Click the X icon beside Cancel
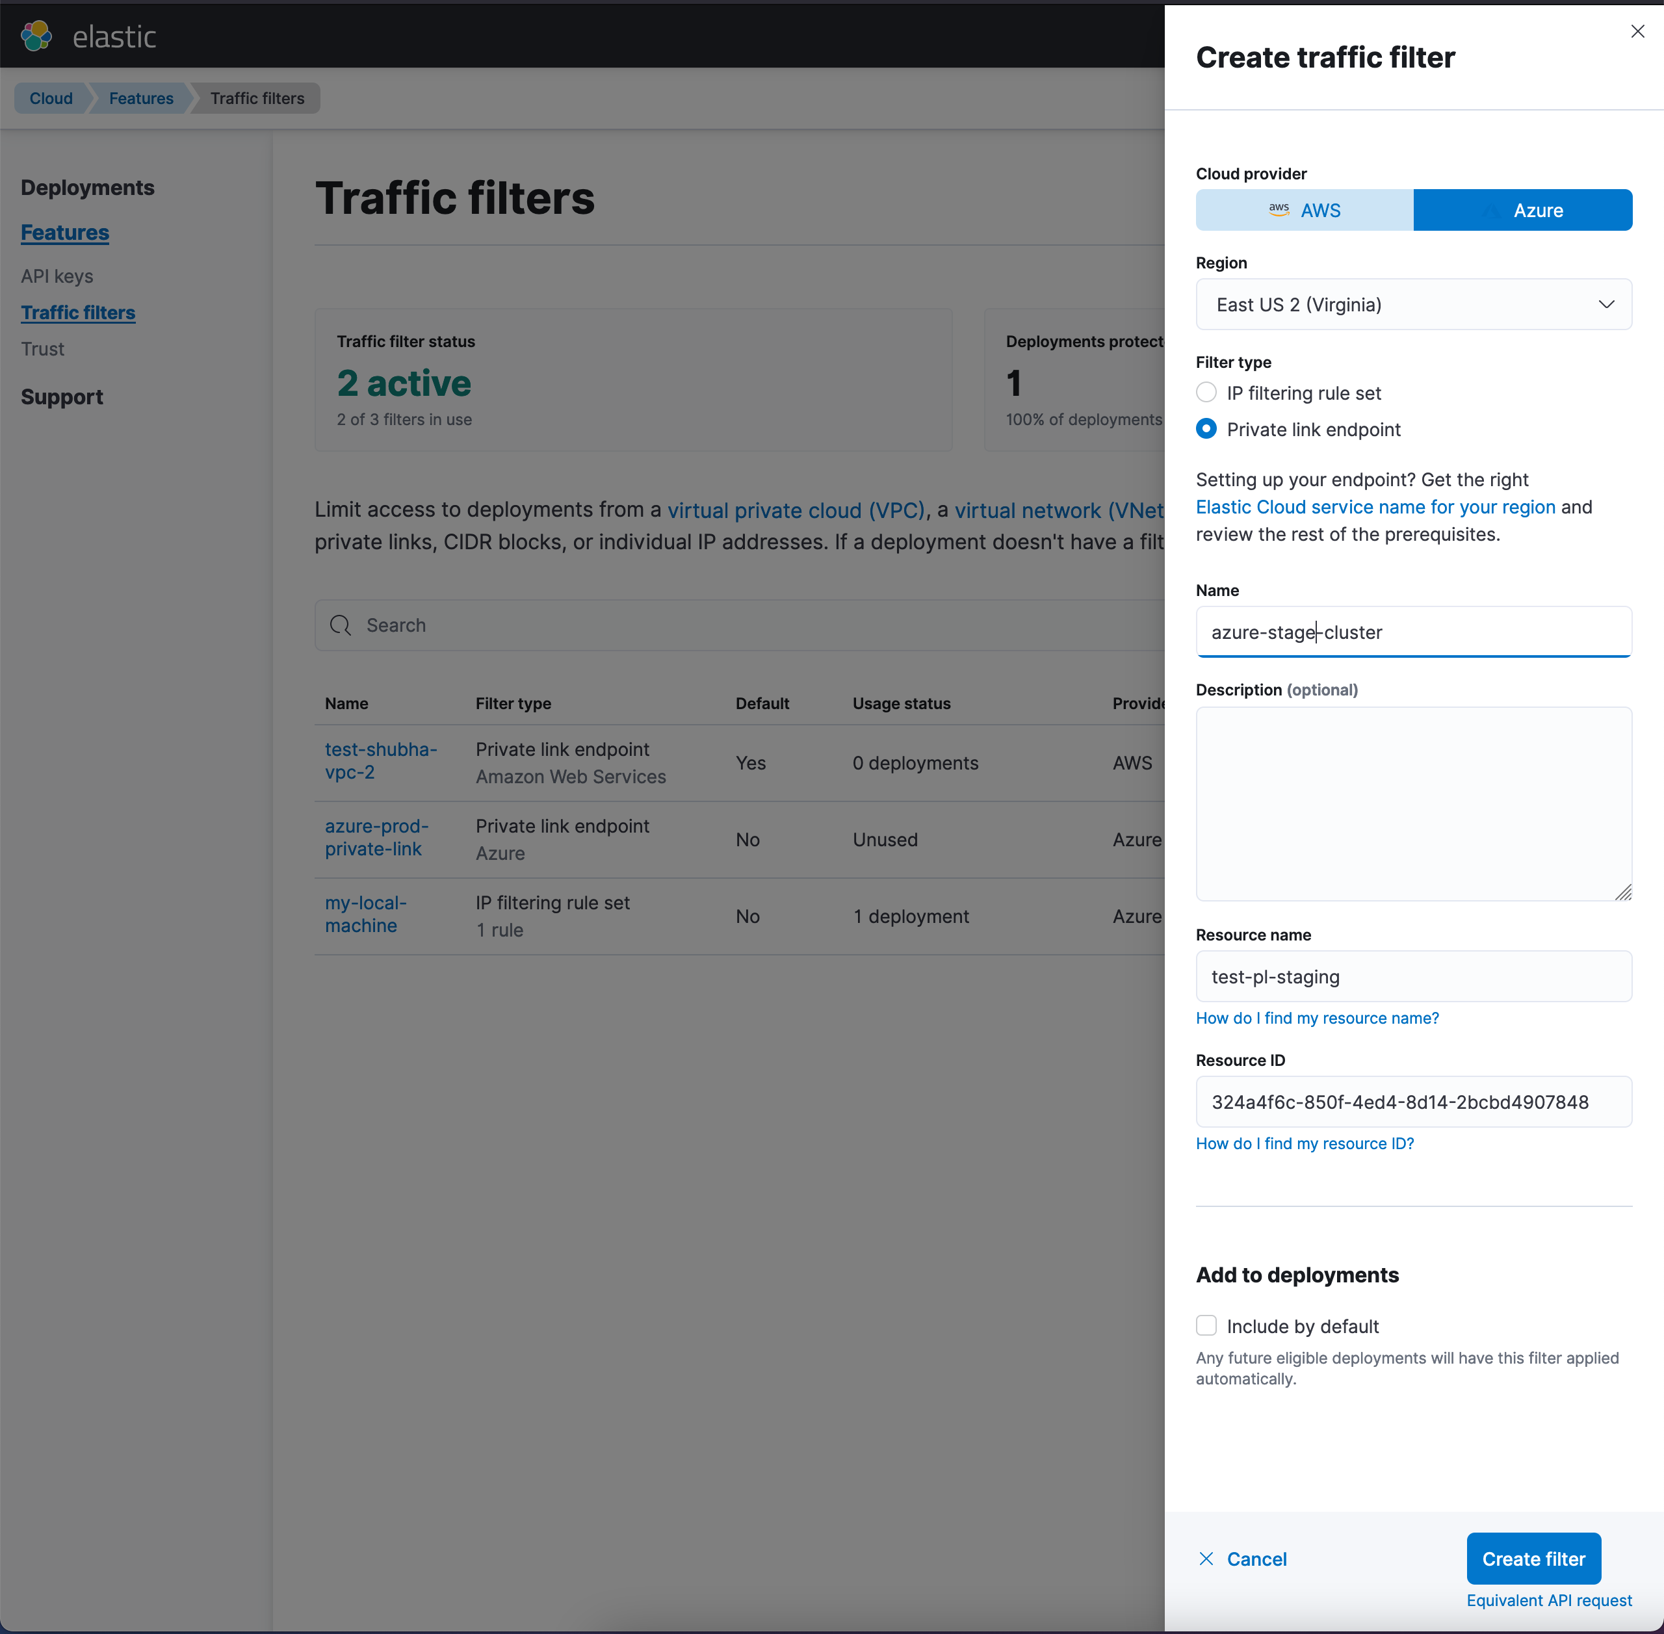Image resolution: width=1664 pixels, height=1634 pixels. click(1206, 1559)
